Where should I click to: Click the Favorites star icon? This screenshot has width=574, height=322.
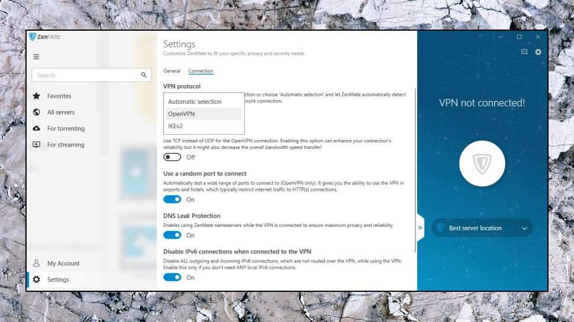tap(37, 96)
